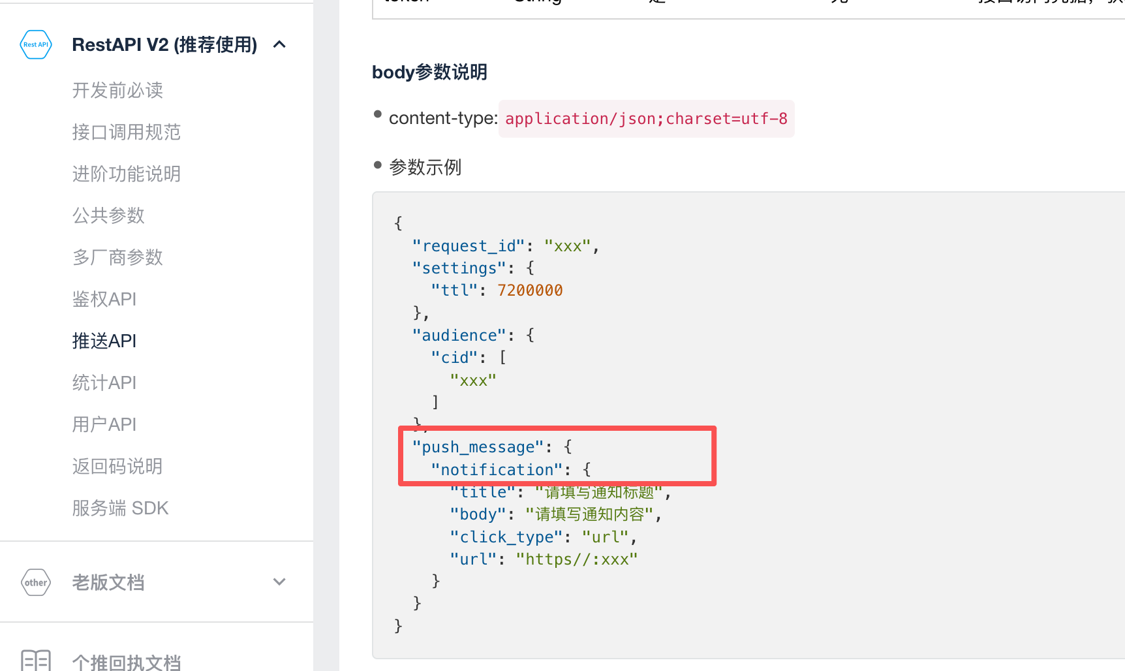Screen dimensions: 1125x671
Task: Select the active 推送API item
Action: coord(104,341)
